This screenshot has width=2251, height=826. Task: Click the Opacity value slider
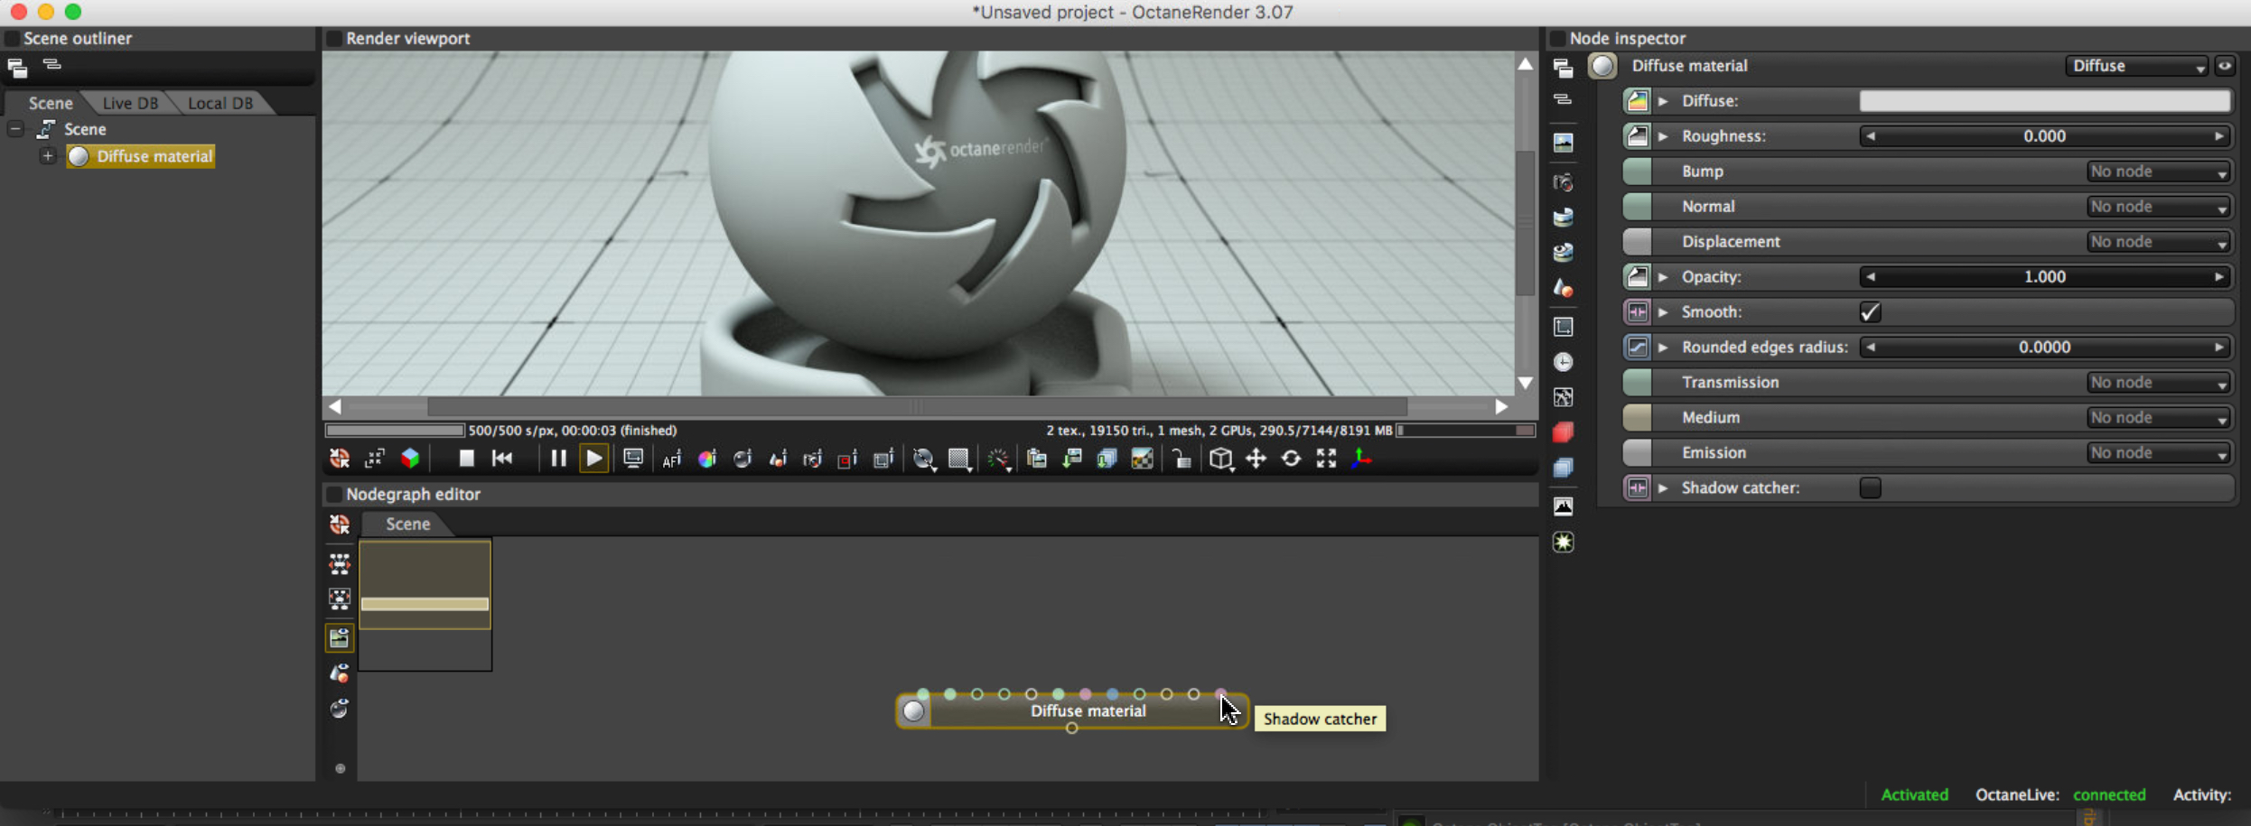coord(2045,277)
